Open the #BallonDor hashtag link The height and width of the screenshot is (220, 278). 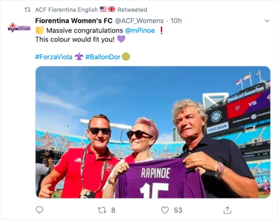[103, 57]
